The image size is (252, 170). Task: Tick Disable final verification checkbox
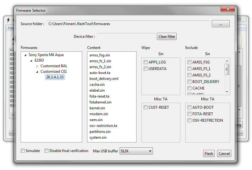(46, 151)
